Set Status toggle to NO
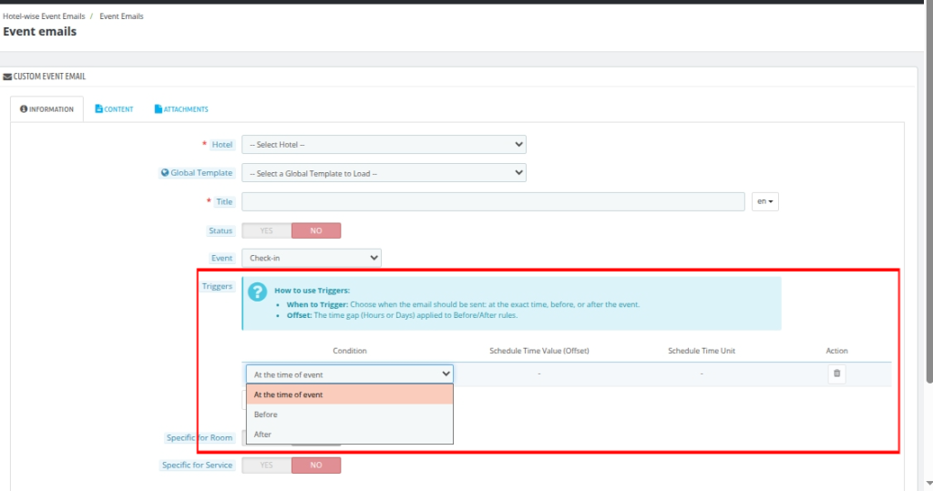 point(316,231)
